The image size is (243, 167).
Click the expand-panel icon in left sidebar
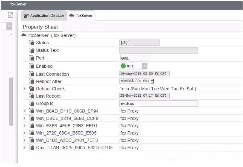click(10, 15)
